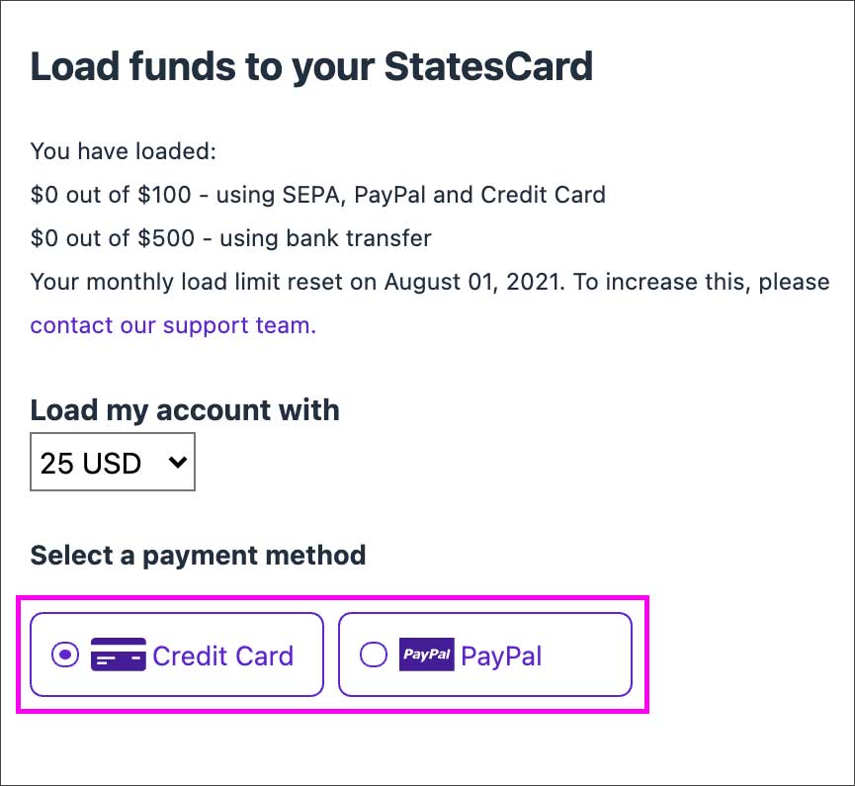The image size is (855, 786).
Task: Select the Credit Card radio button
Action: click(65, 655)
